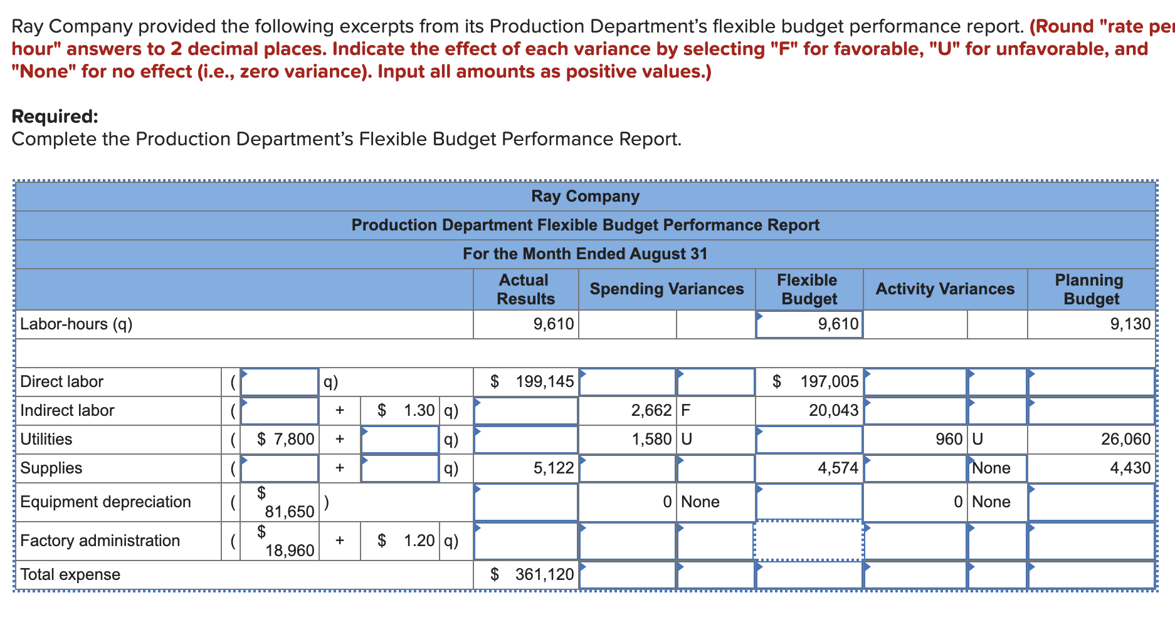1175x620 pixels.
Task: Click Total expense spending variance amount field
Action: [628, 574]
